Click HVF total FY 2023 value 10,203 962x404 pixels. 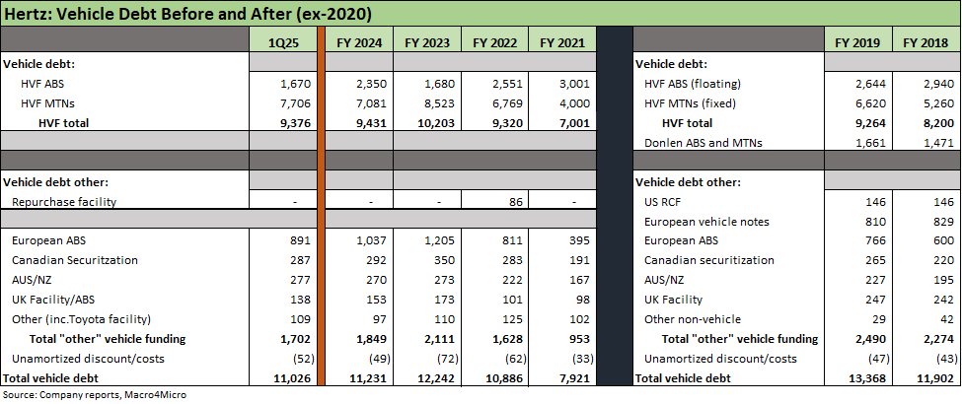[x=437, y=123]
